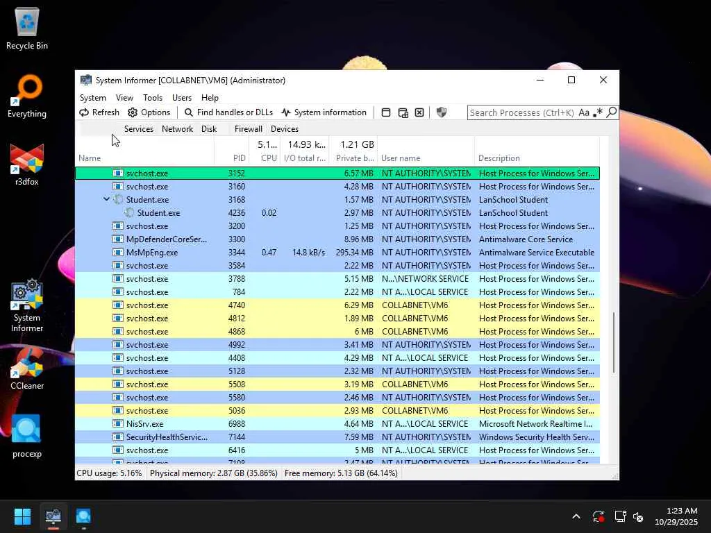
Task: Open Options via the gear icon
Action: (x=149, y=112)
